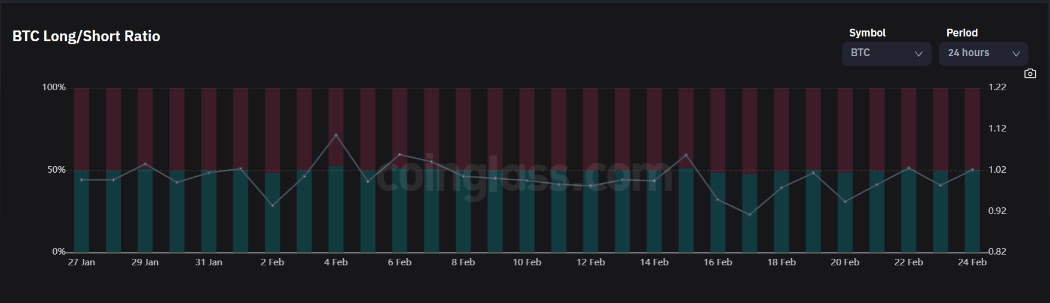Select the 2 Feb ratio dip point
Image resolution: width=1050 pixels, height=303 pixels.
(x=272, y=206)
